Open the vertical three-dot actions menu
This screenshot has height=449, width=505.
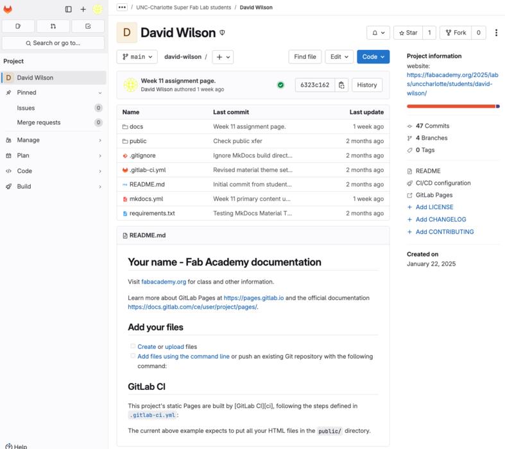click(496, 33)
